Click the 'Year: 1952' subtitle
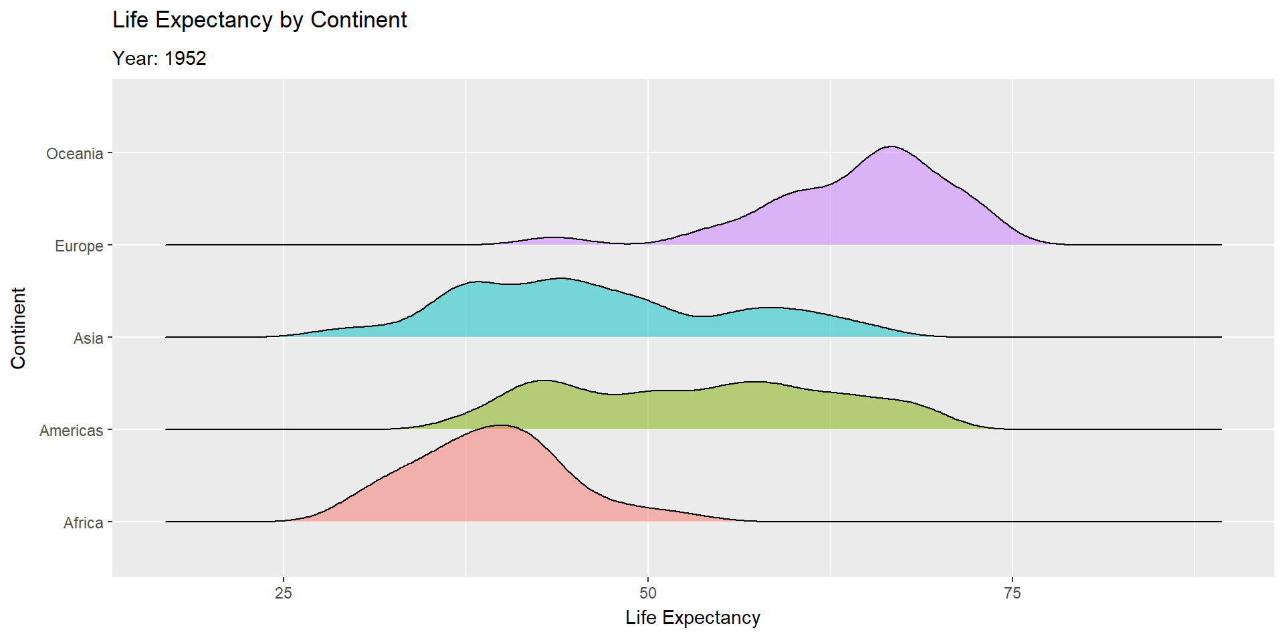 click(159, 58)
